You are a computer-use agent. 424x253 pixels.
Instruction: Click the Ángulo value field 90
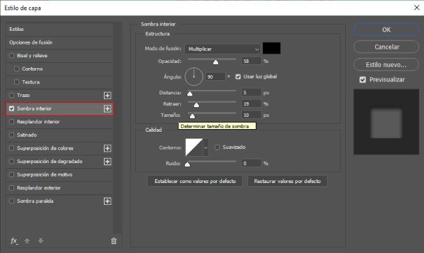pyautogui.click(x=216, y=77)
